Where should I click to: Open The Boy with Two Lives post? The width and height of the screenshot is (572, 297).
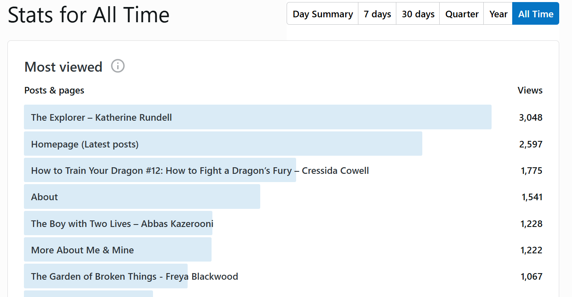point(122,224)
